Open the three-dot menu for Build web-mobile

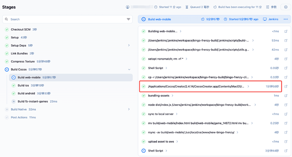(286, 19)
